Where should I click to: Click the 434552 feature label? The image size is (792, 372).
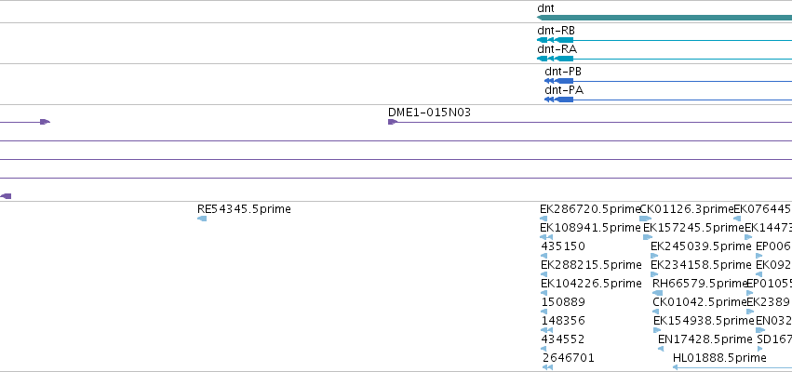[563, 339]
